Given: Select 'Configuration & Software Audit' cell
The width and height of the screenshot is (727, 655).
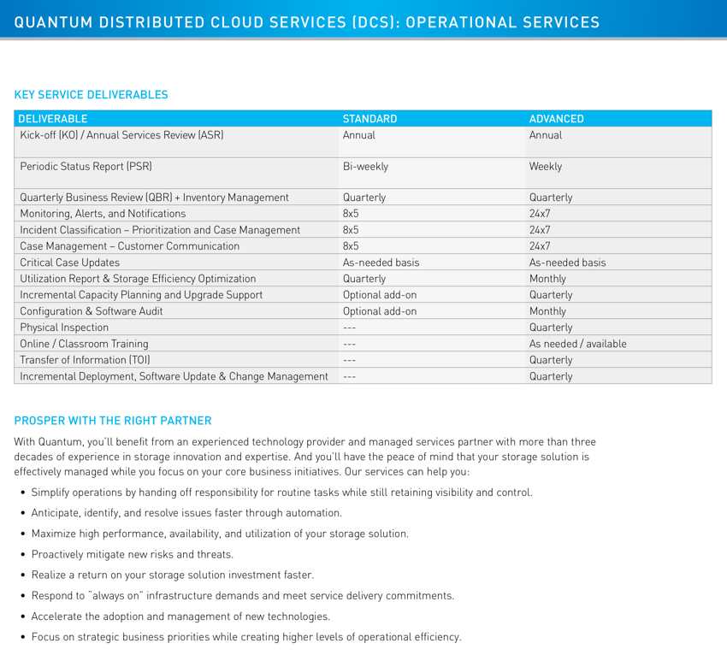Looking at the screenshot, I should [x=91, y=311].
